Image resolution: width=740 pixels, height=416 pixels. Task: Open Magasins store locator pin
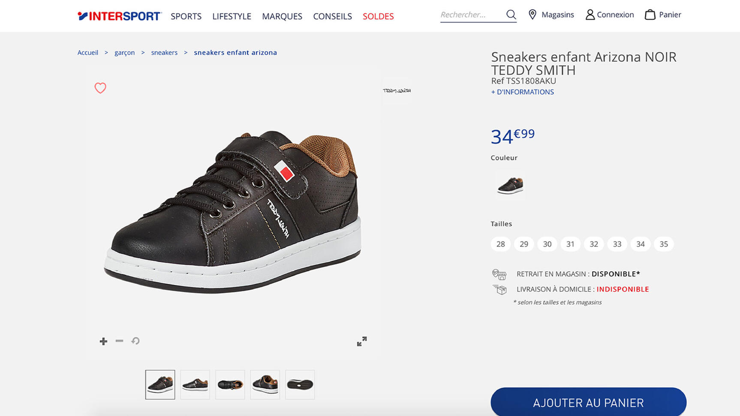coord(532,15)
